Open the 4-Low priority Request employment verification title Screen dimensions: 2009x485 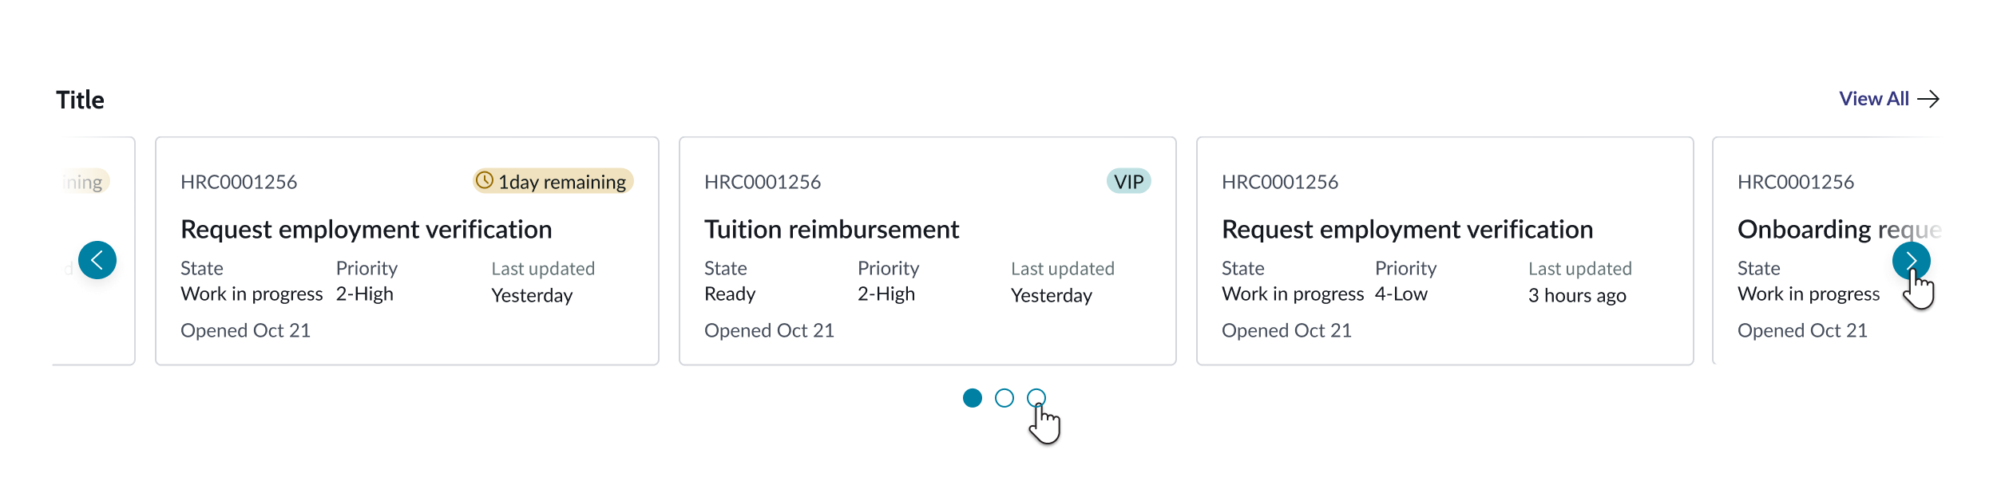tap(1407, 230)
